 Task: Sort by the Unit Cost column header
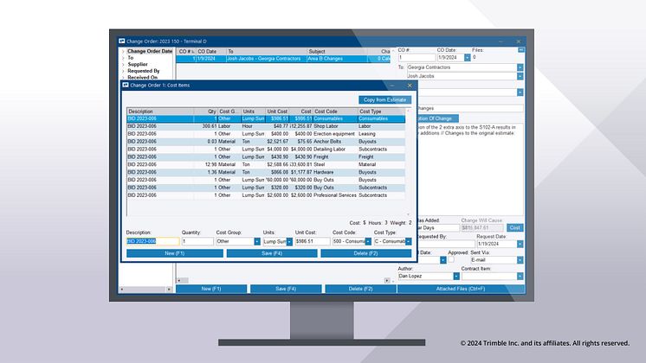click(x=277, y=111)
